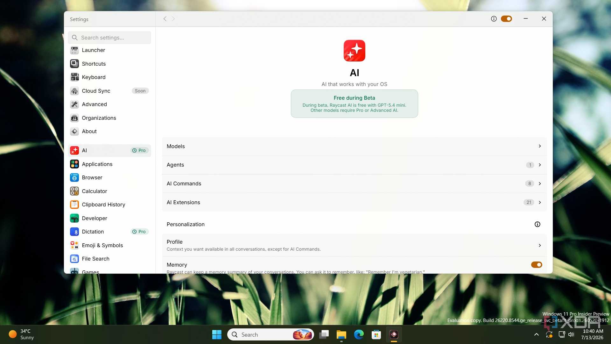Click the Raycast icon in the taskbar

tap(394, 334)
